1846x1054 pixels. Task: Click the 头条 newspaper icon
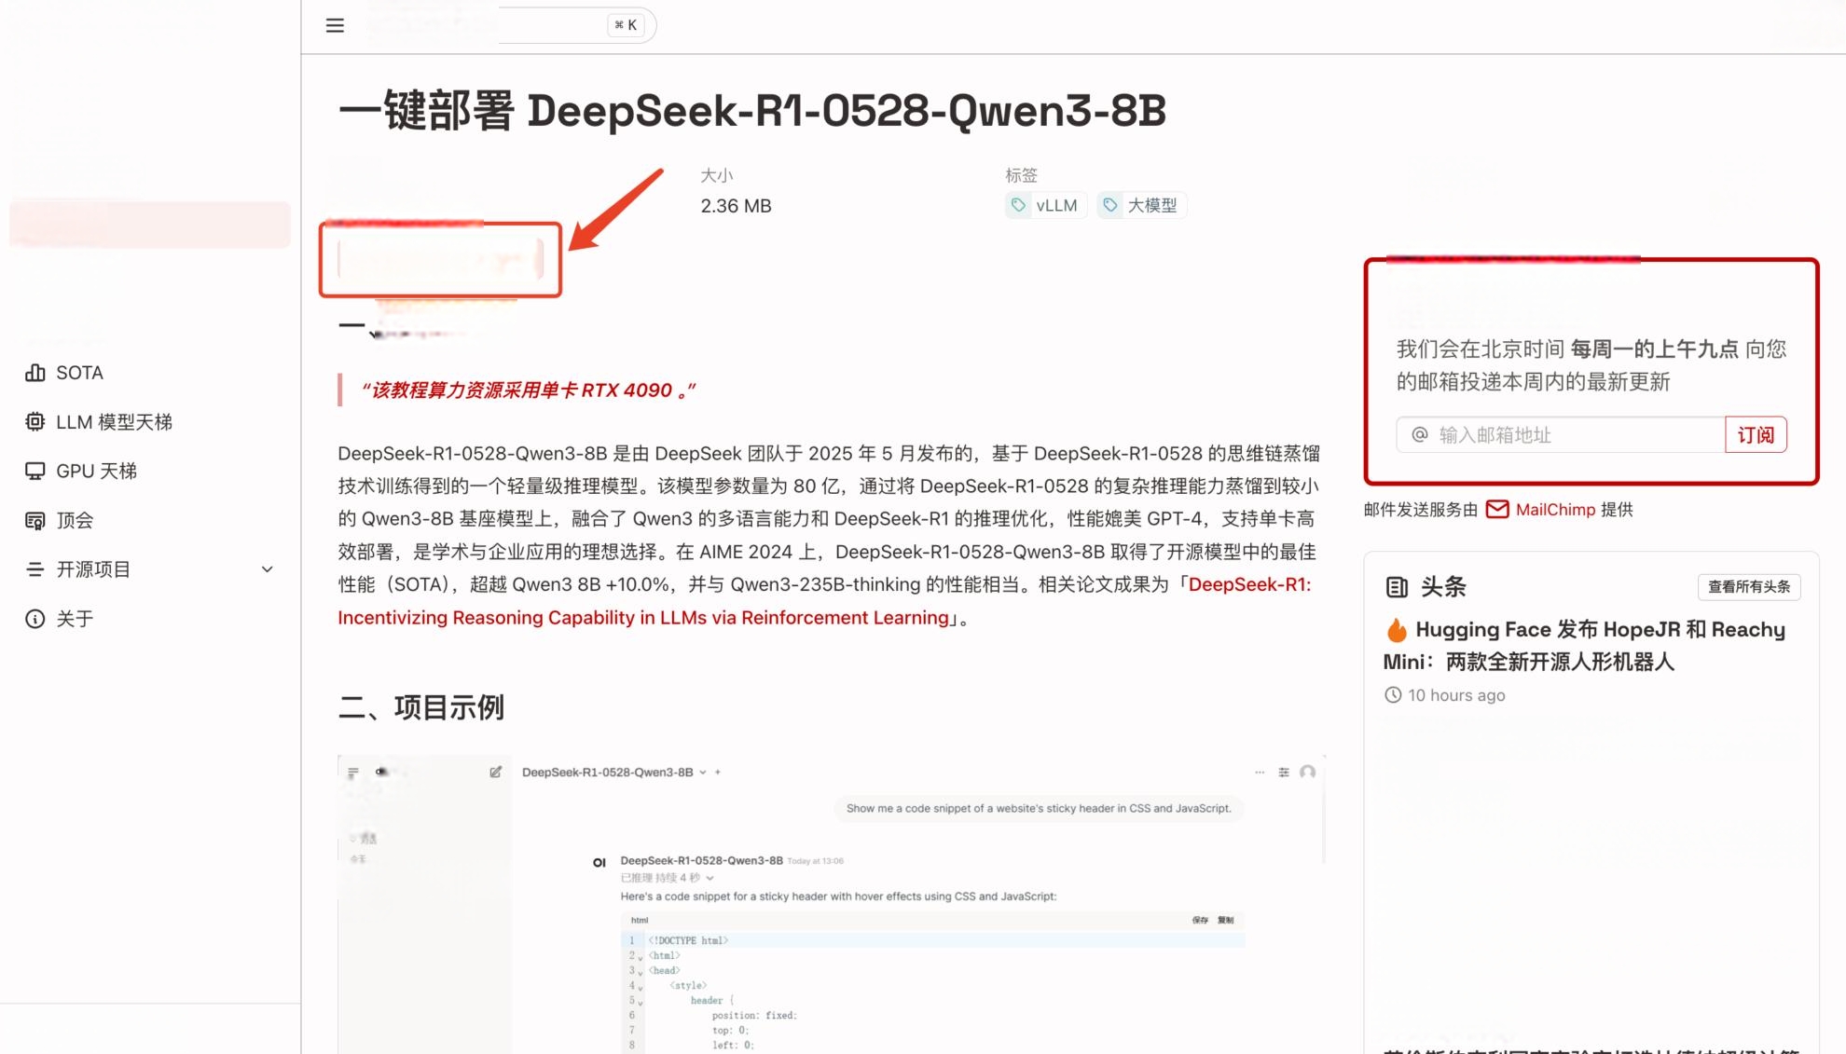1397,587
